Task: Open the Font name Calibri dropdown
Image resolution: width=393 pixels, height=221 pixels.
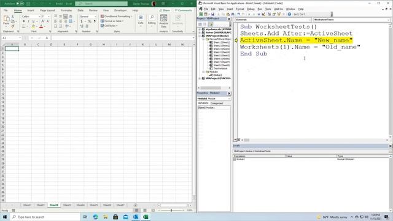Action: click(x=39, y=17)
